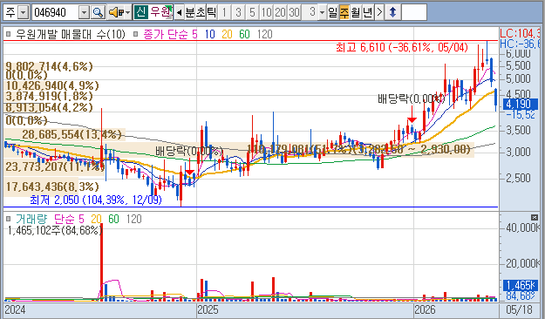
Task: Switch chart to 년 (yearly) period
Action: (367, 13)
